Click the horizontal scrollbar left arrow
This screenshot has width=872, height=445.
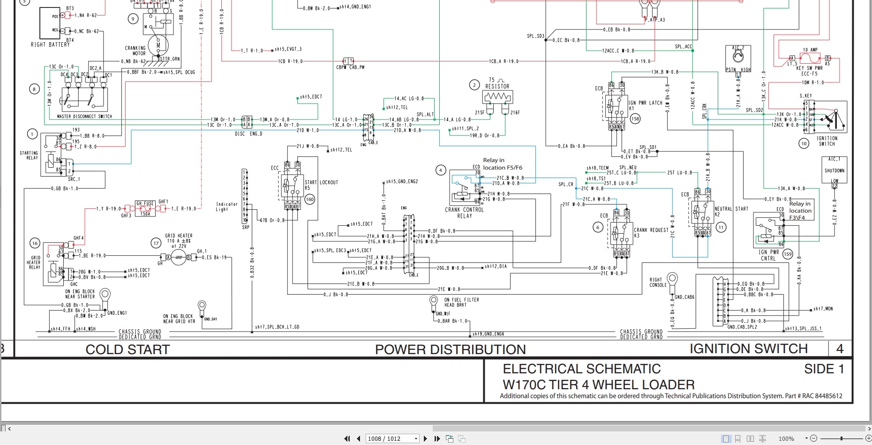(9, 428)
